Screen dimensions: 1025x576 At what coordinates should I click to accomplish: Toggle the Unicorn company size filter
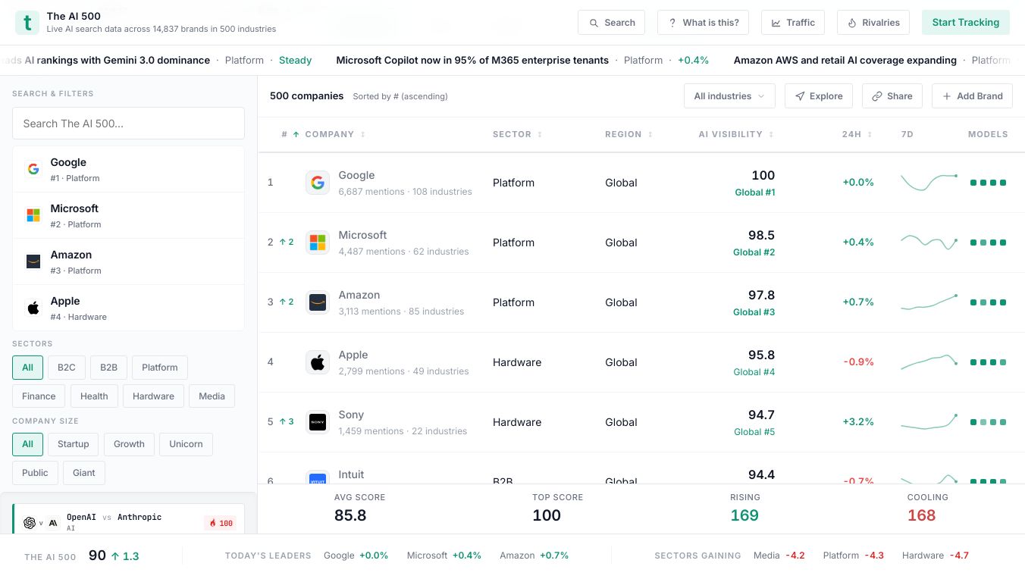click(x=186, y=444)
